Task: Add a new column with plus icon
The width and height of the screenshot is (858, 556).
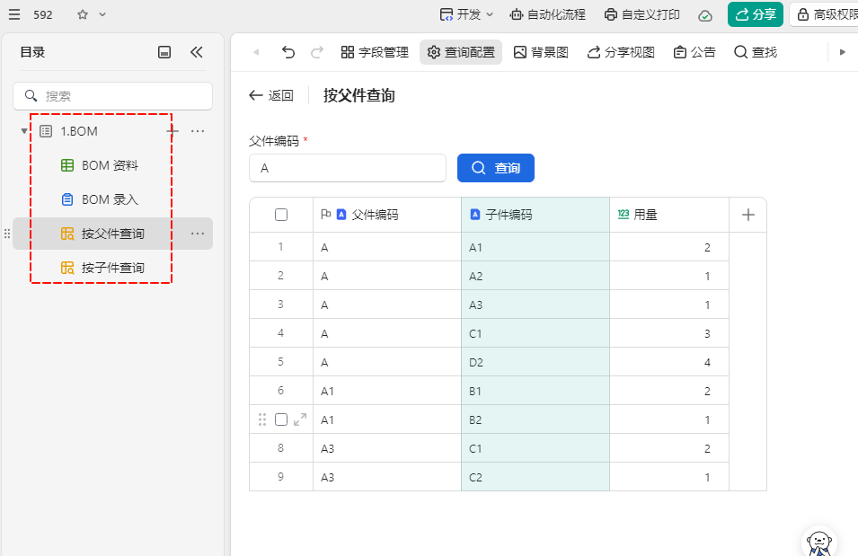Action: tap(748, 215)
